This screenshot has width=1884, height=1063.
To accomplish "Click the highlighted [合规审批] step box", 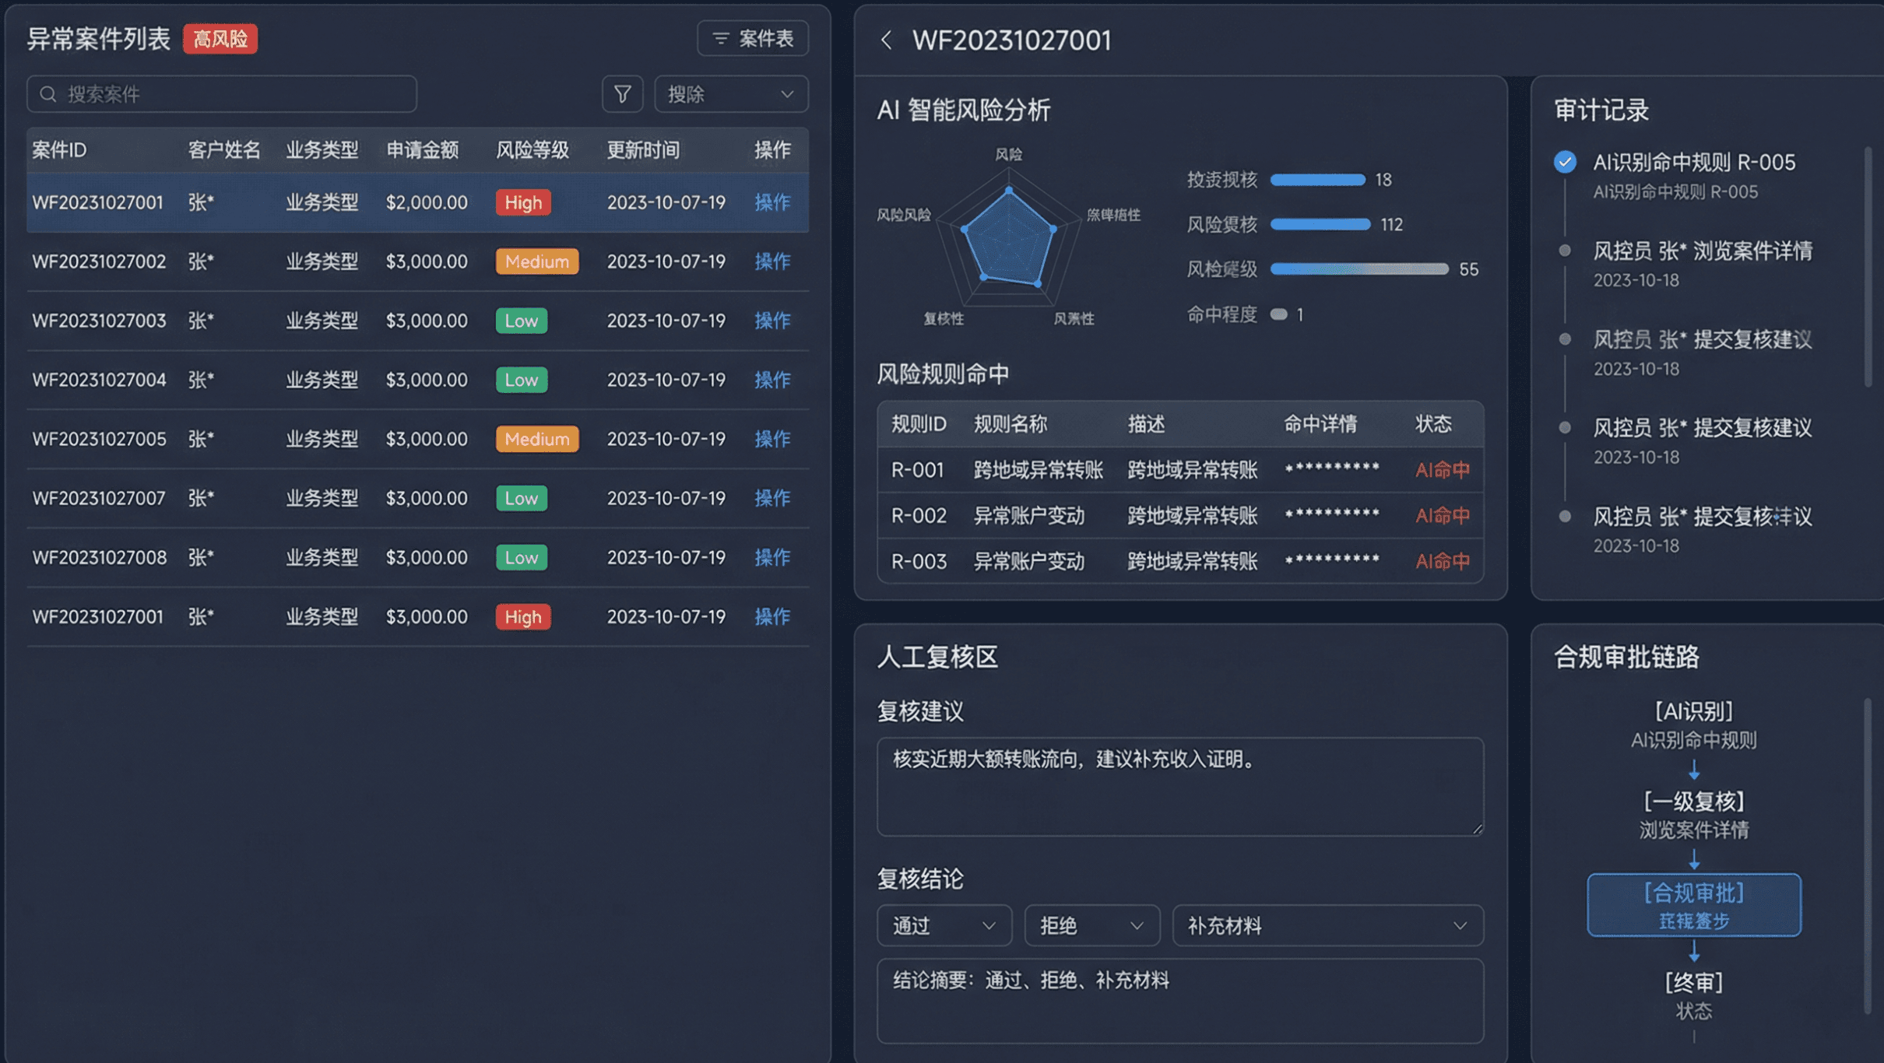I will 1694,905.
